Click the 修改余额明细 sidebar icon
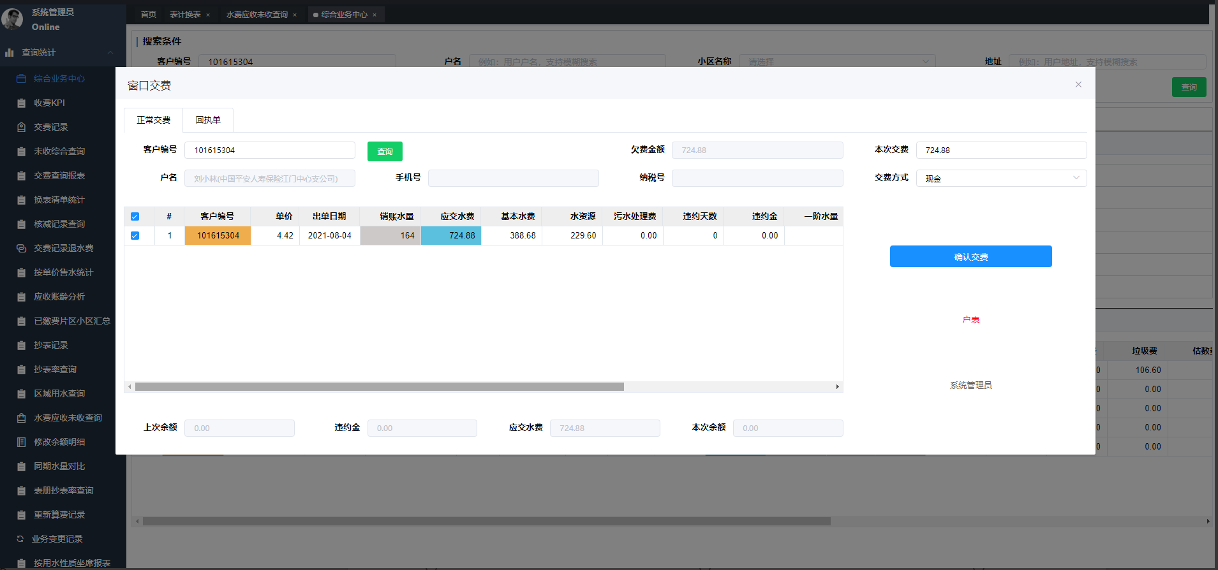The height and width of the screenshot is (570, 1218). point(21,442)
